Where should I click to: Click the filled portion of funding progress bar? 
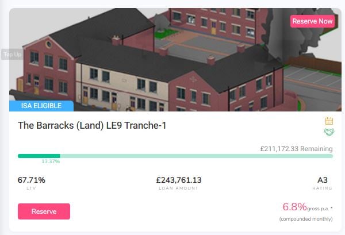(x=39, y=156)
